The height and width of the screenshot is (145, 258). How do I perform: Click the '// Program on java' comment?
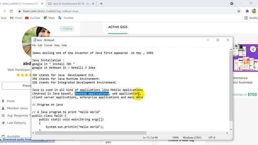point(48,105)
